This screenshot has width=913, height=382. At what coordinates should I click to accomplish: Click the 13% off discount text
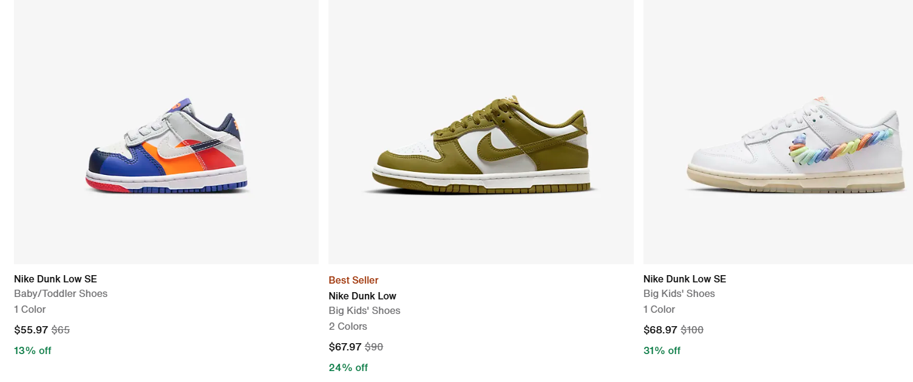(32, 350)
